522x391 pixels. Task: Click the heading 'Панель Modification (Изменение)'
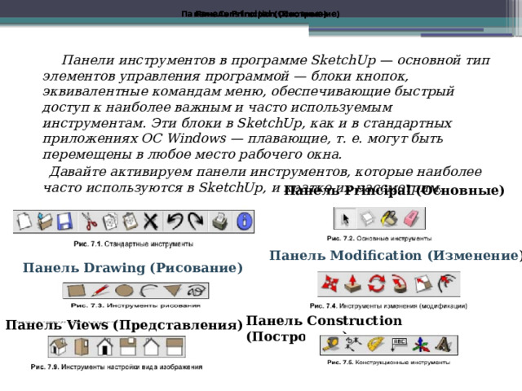[396, 256]
